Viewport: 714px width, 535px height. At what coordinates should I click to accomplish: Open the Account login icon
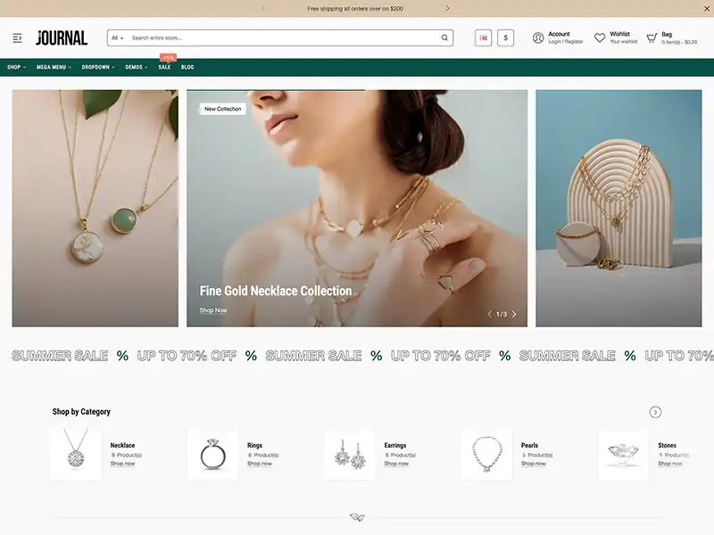point(537,37)
